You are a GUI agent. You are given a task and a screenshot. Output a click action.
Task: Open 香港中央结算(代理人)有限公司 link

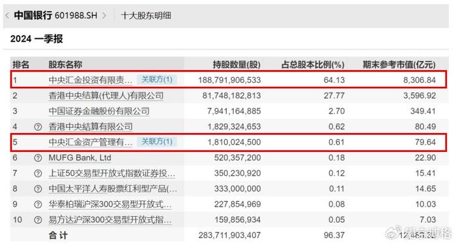click(x=106, y=95)
